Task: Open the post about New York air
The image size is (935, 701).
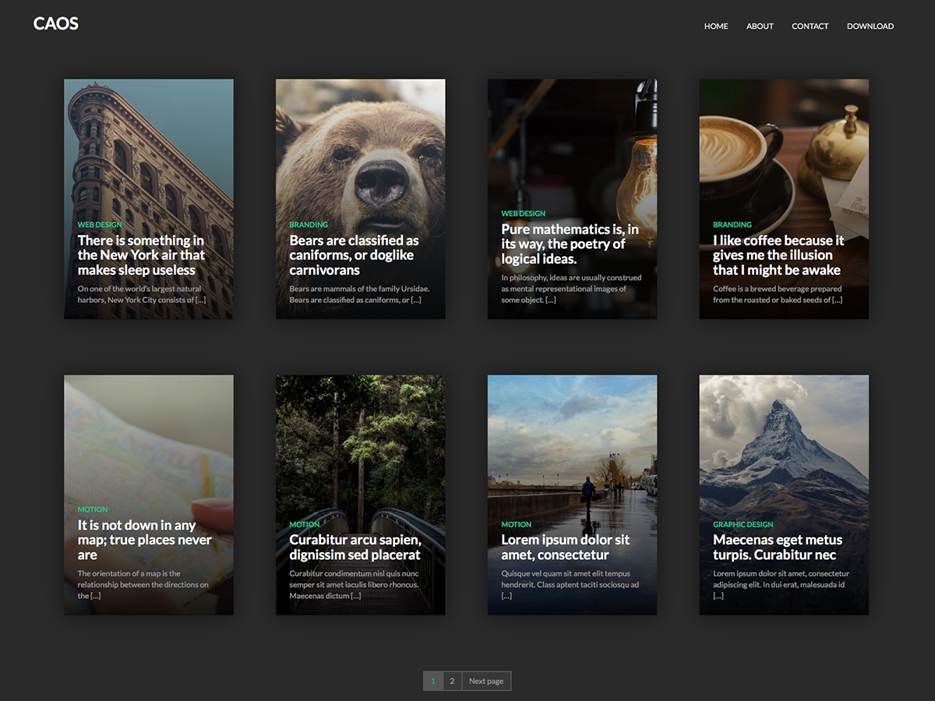Action: (x=140, y=255)
